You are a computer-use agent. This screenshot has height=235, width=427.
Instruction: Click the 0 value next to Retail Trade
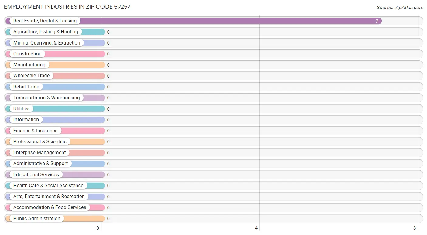pos(108,87)
